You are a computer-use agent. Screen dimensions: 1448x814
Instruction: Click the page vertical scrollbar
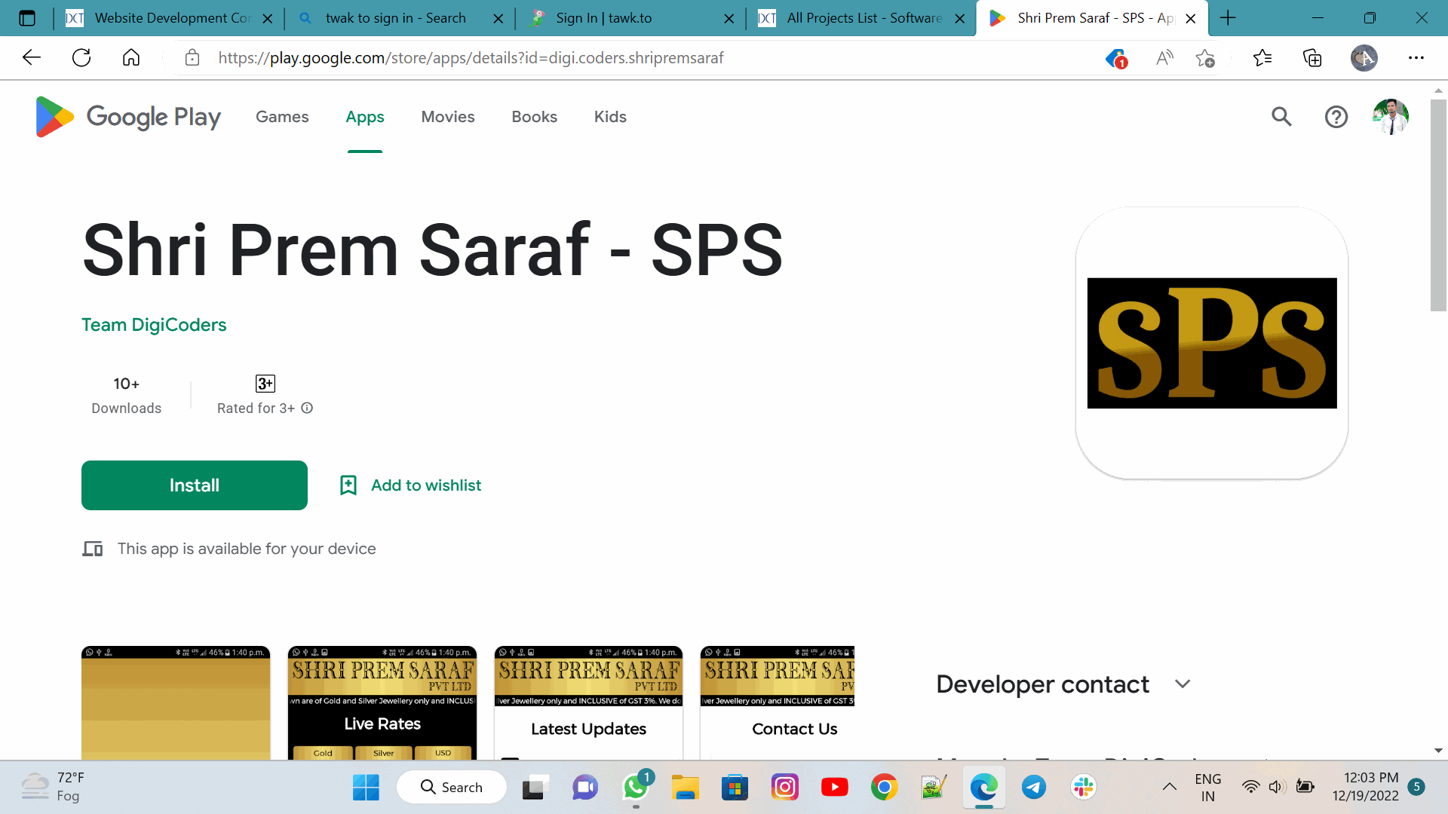(1438, 205)
